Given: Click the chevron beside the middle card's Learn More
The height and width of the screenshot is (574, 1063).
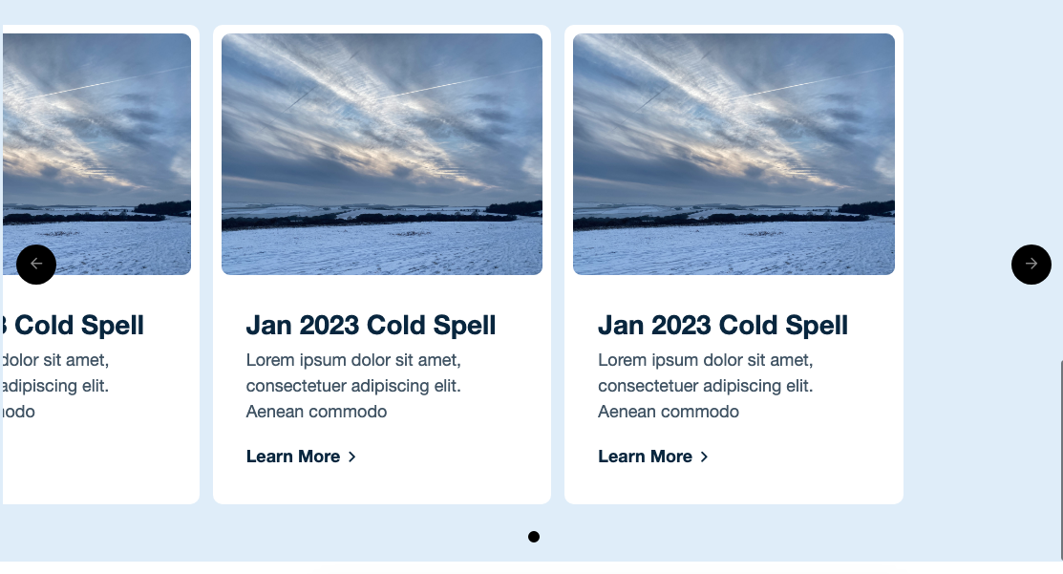Looking at the screenshot, I should point(352,457).
